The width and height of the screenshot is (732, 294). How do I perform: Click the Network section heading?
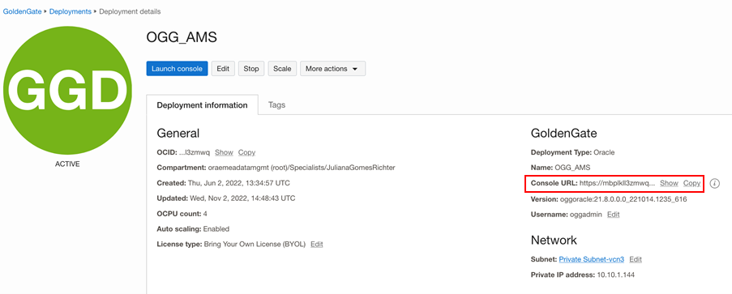pyautogui.click(x=554, y=241)
